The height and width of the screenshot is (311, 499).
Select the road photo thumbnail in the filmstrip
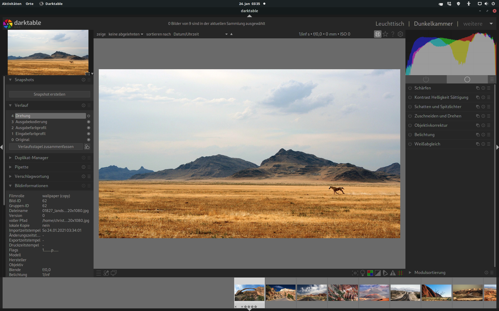click(x=312, y=293)
